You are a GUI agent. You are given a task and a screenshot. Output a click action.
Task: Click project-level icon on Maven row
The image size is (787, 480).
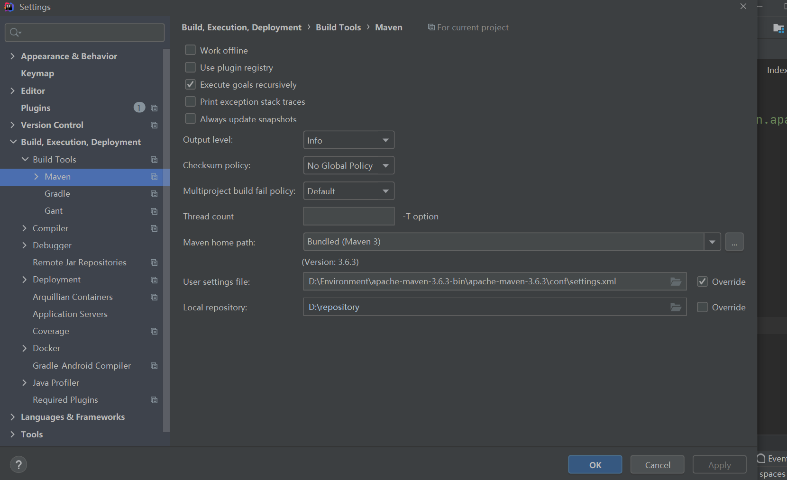pyautogui.click(x=154, y=177)
